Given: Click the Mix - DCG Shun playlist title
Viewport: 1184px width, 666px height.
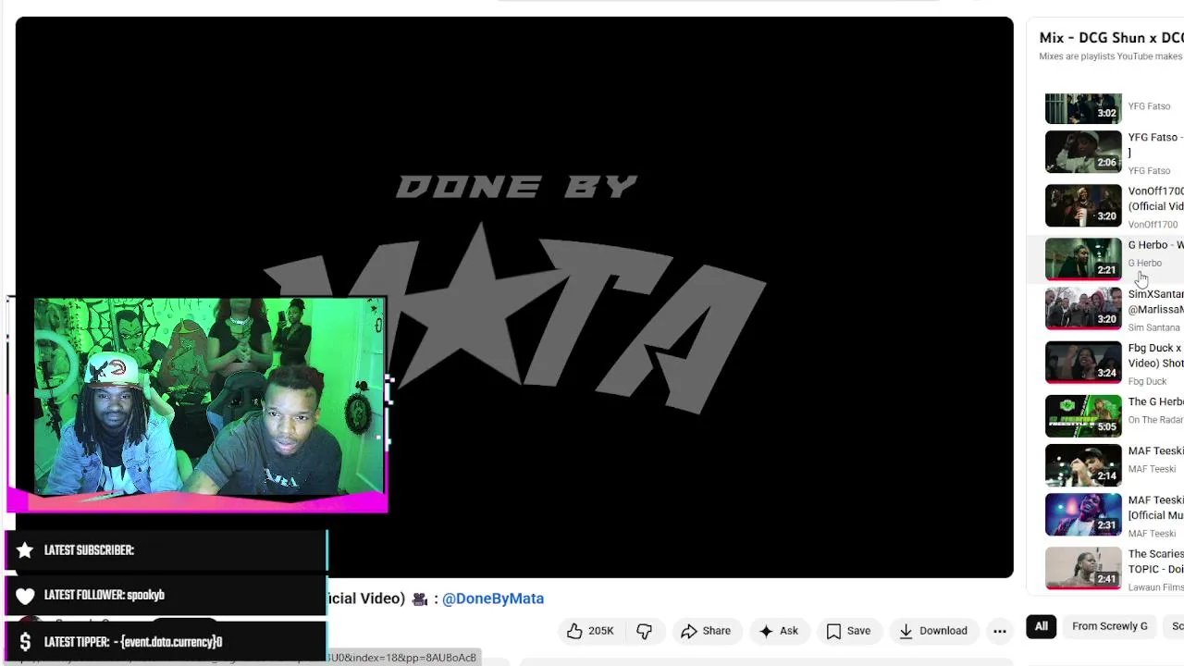Looking at the screenshot, I should pyautogui.click(x=1111, y=38).
